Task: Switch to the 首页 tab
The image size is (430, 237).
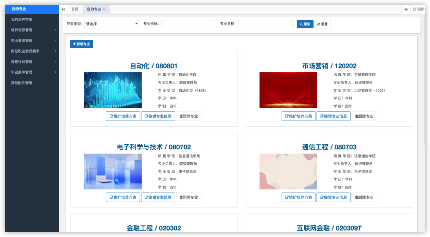Action: click(75, 10)
